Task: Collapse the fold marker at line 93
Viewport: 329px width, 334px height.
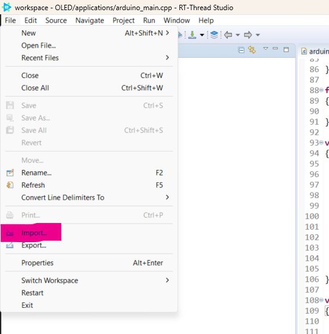Action: point(321,143)
